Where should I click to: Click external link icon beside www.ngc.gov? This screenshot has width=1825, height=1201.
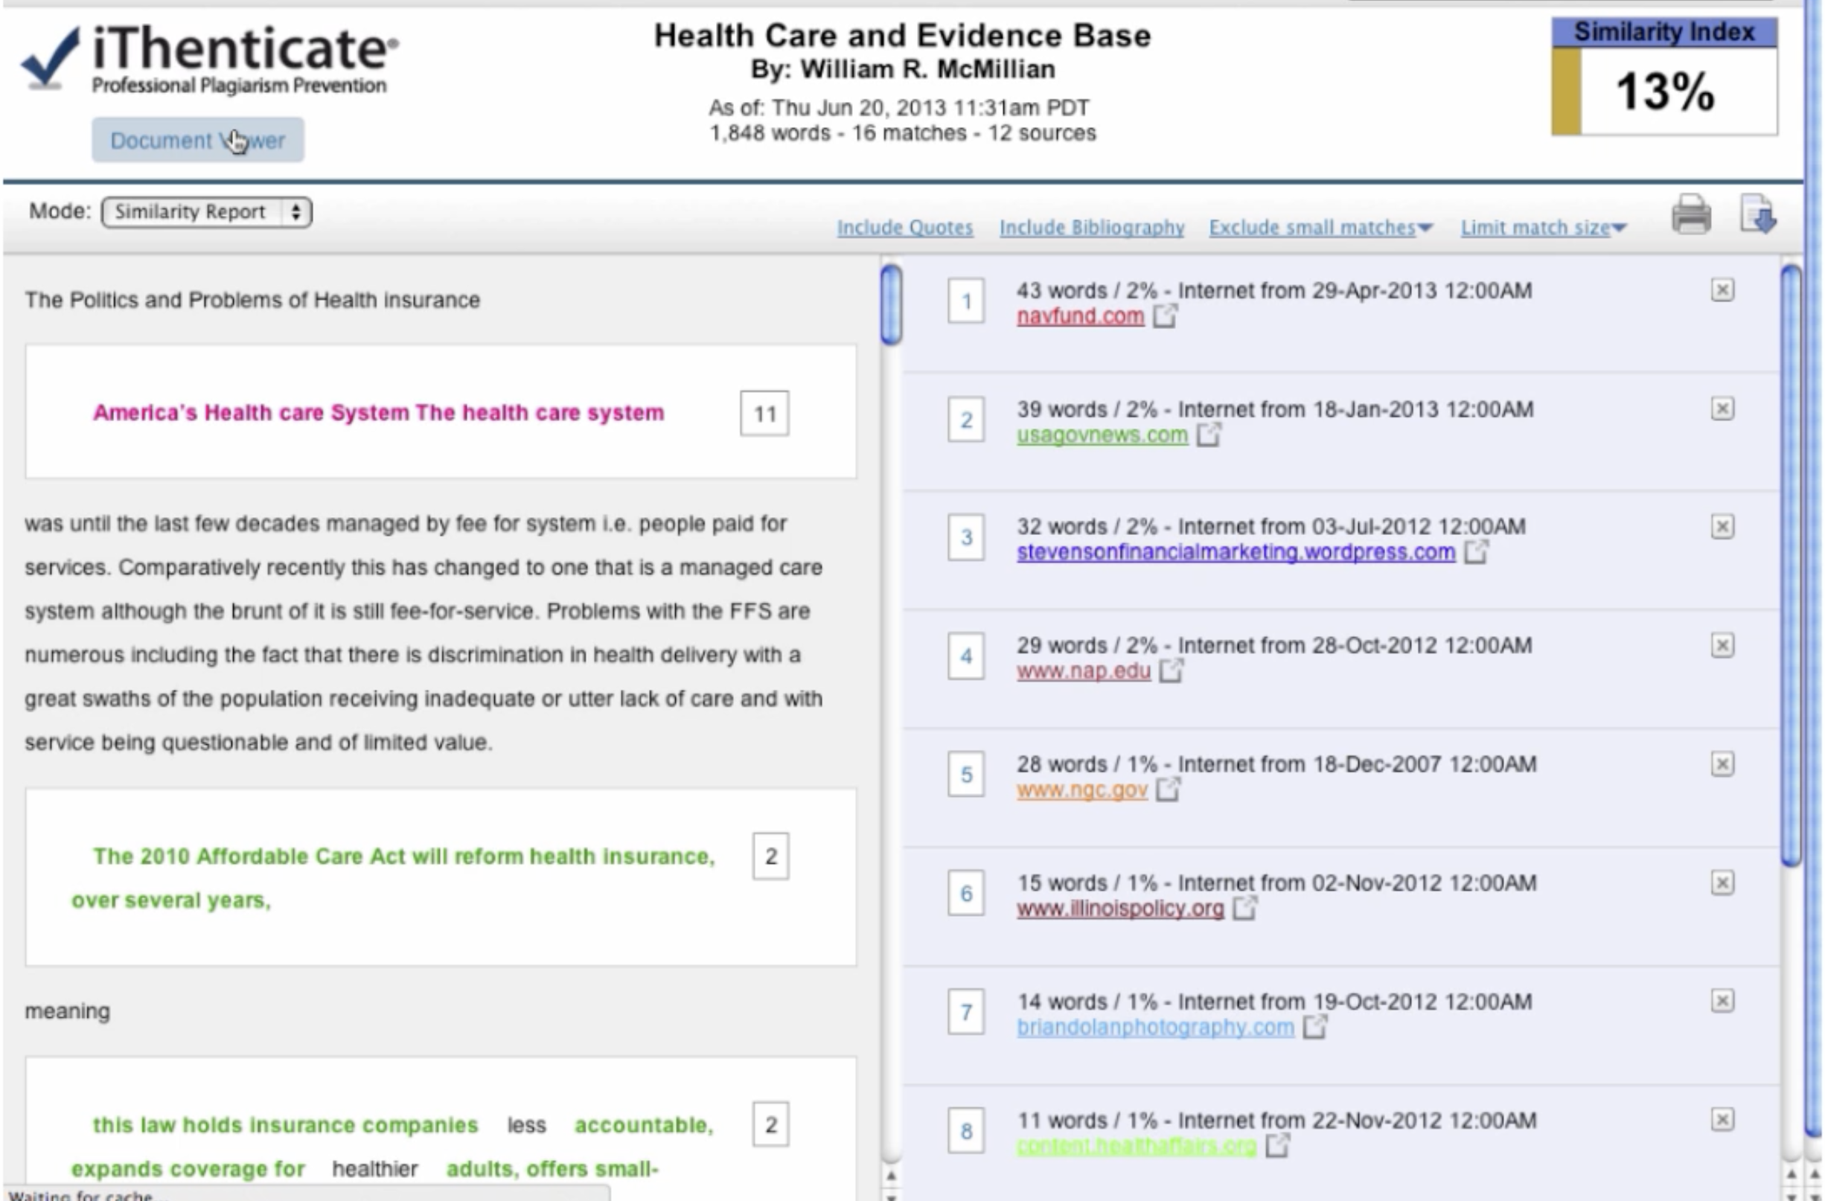click(x=1168, y=789)
